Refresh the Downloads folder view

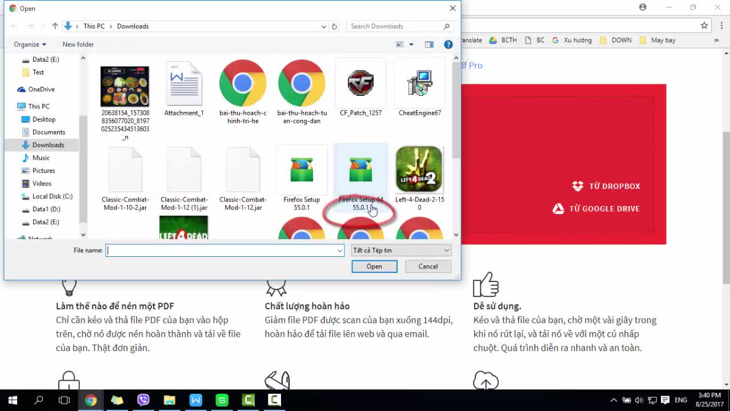pos(335,26)
